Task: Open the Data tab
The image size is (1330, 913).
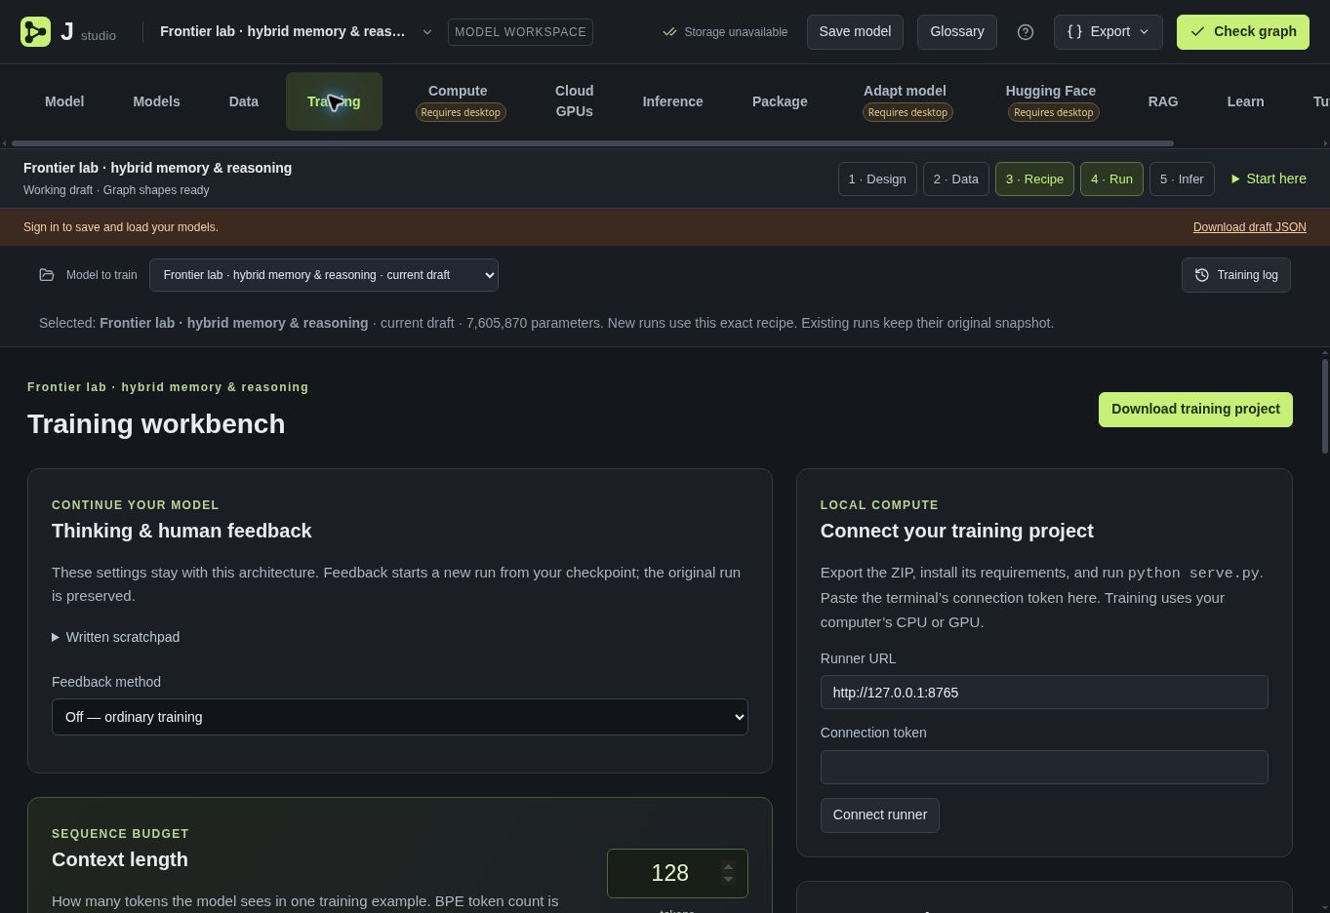Action: [x=244, y=101]
